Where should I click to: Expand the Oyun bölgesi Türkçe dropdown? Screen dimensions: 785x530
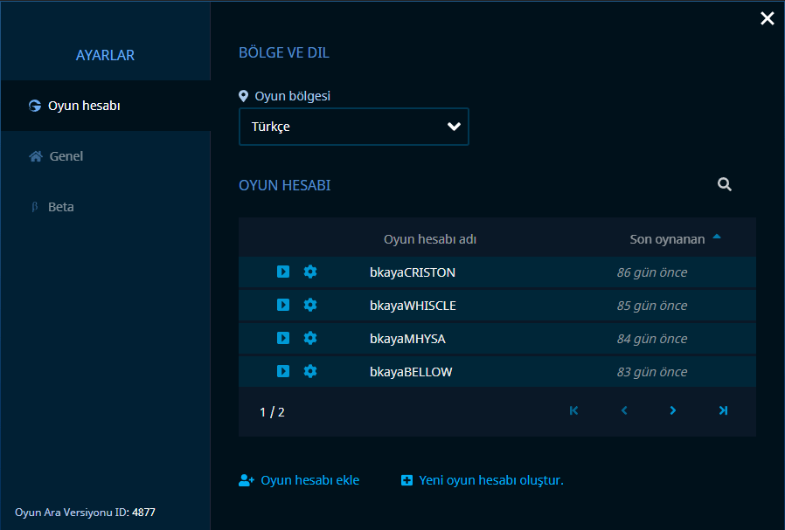point(354,127)
